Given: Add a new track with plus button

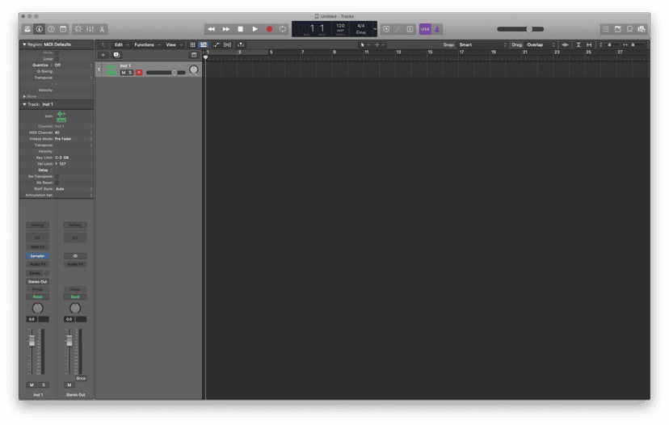Looking at the screenshot, I should point(103,55).
